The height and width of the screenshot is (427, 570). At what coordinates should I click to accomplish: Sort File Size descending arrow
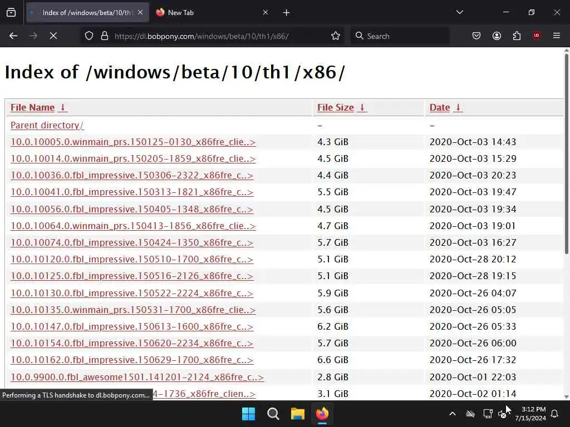click(x=362, y=107)
